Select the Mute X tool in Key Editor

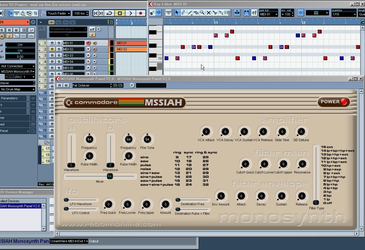[x=208, y=13]
